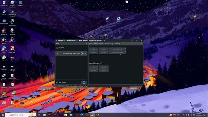Open the Helpers tab
208x117 pixels.
tap(100, 44)
